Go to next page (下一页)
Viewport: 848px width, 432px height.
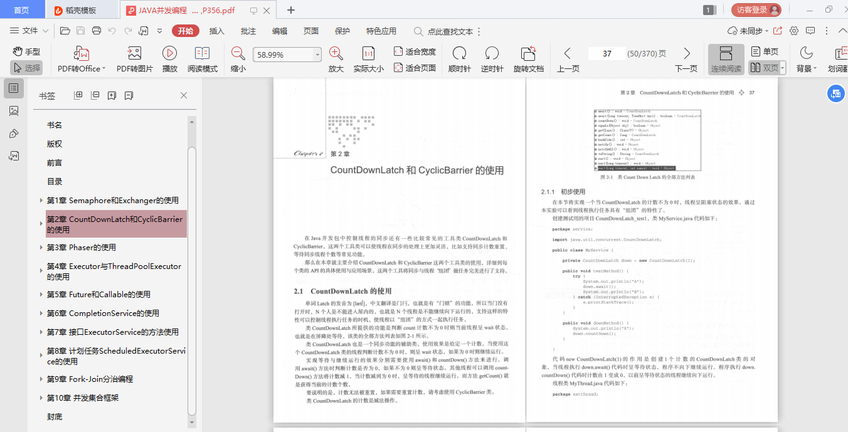point(686,60)
